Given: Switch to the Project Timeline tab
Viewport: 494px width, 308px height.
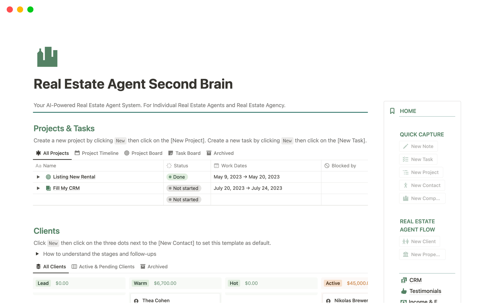Looking at the screenshot, I should click(x=96, y=153).
